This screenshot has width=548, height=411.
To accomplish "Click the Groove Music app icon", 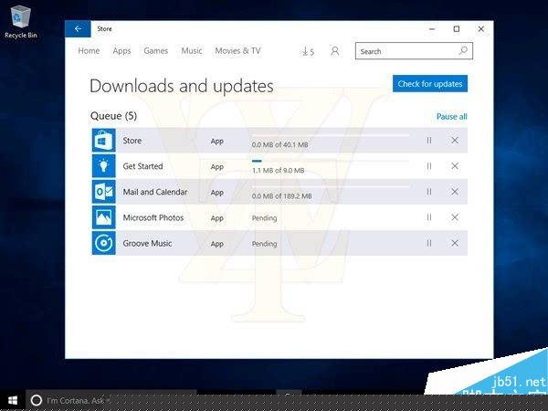I will pos(102,244).
